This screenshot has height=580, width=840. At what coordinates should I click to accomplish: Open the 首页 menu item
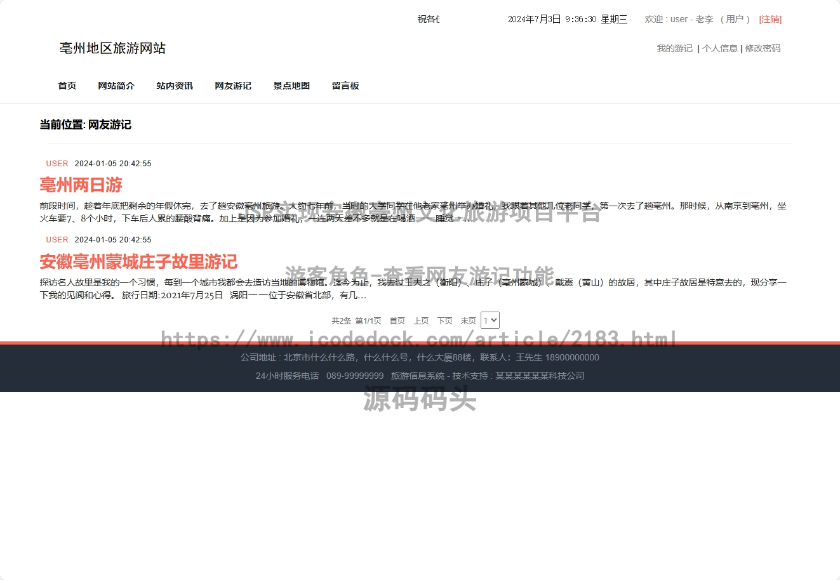67,86
